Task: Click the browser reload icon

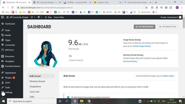Action: [x=12, y=8]
